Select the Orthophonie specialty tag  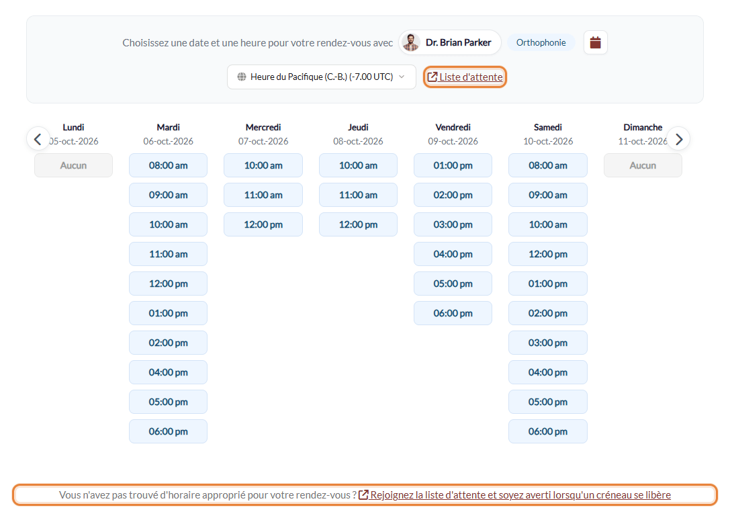[541, 42]
